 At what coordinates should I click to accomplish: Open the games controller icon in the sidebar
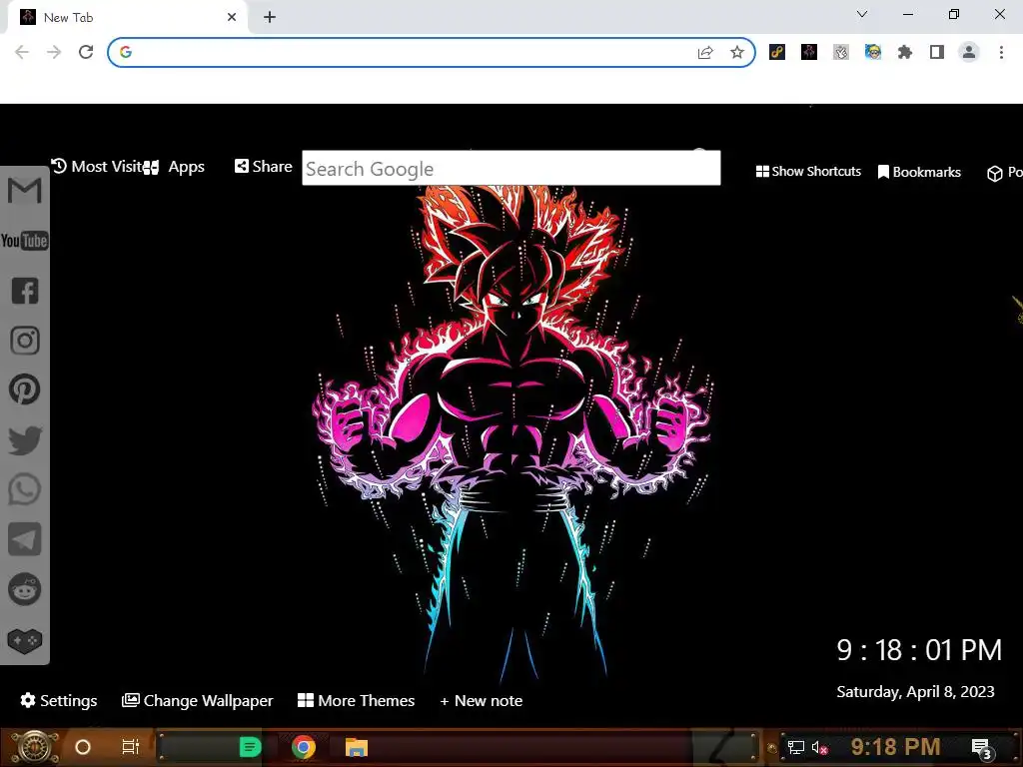tap(25, 641)
